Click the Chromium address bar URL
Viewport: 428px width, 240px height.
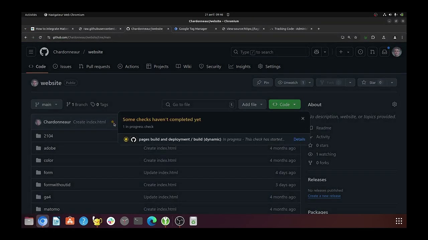pyautogui.click(x=82, y=37)
